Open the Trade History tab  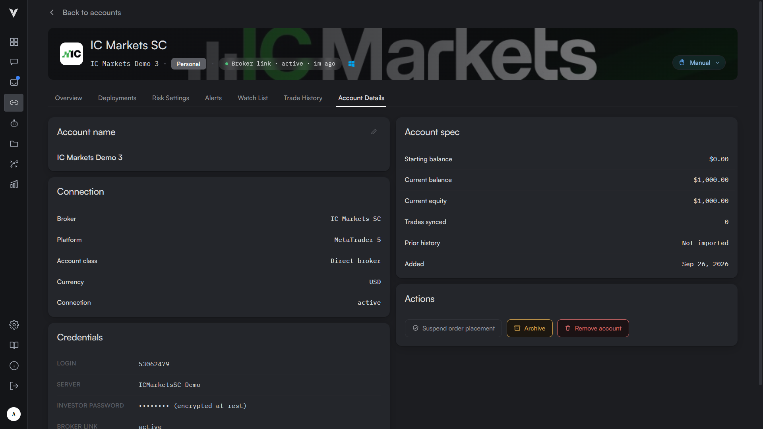point(303,98)
